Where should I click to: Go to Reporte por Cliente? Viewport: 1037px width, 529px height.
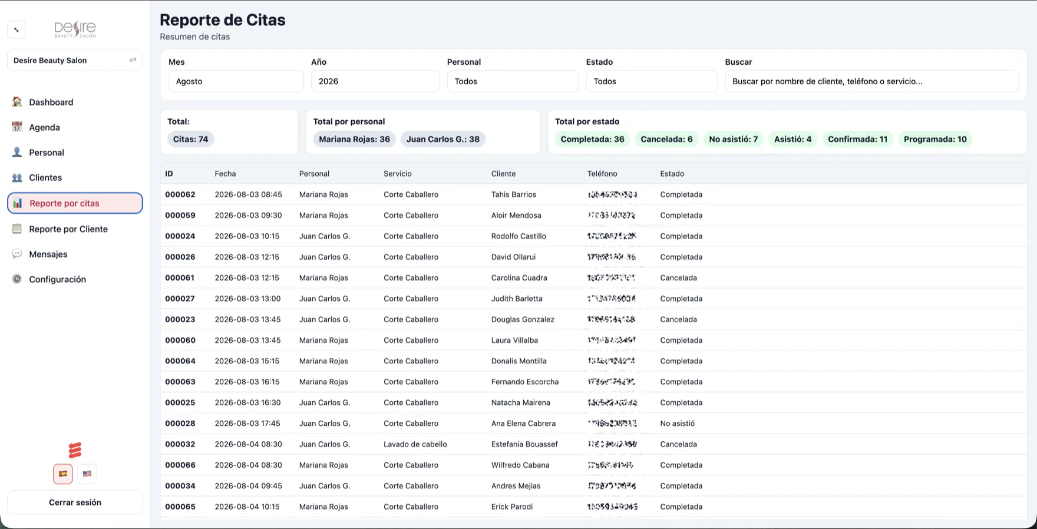point(75,229)
